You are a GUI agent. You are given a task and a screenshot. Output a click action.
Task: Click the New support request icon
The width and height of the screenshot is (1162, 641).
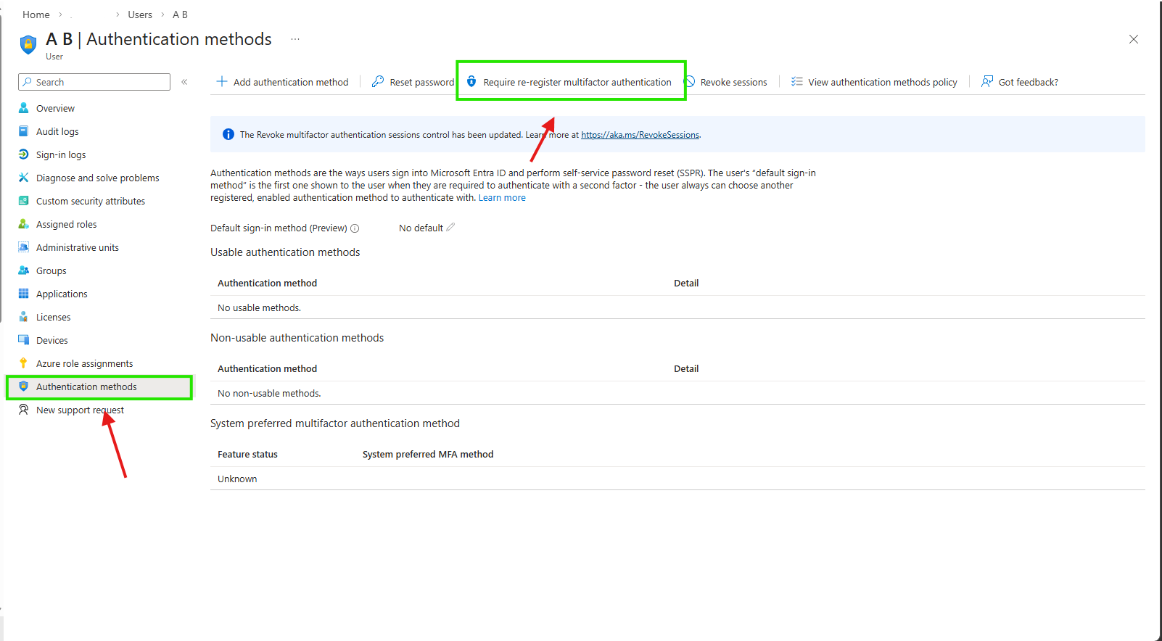[x=23, y=410]
